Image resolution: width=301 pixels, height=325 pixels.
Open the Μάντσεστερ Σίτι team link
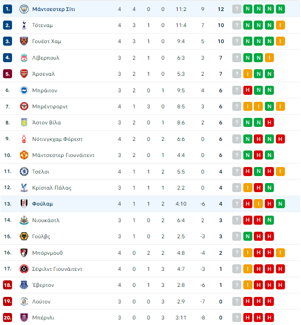pos(54,10)
